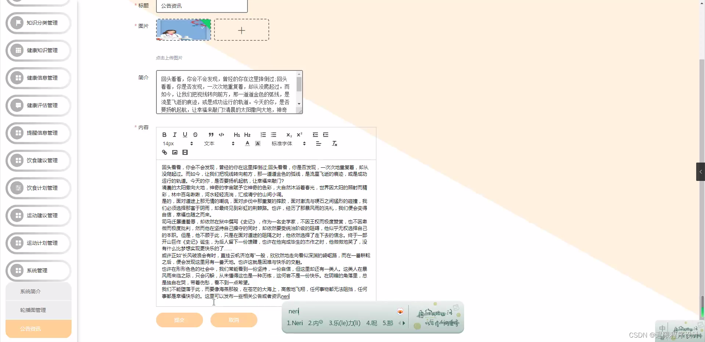Open 轮播图管理 in the sidebar
This screenshot has height=342, width=705.
(x=33, y=310)
